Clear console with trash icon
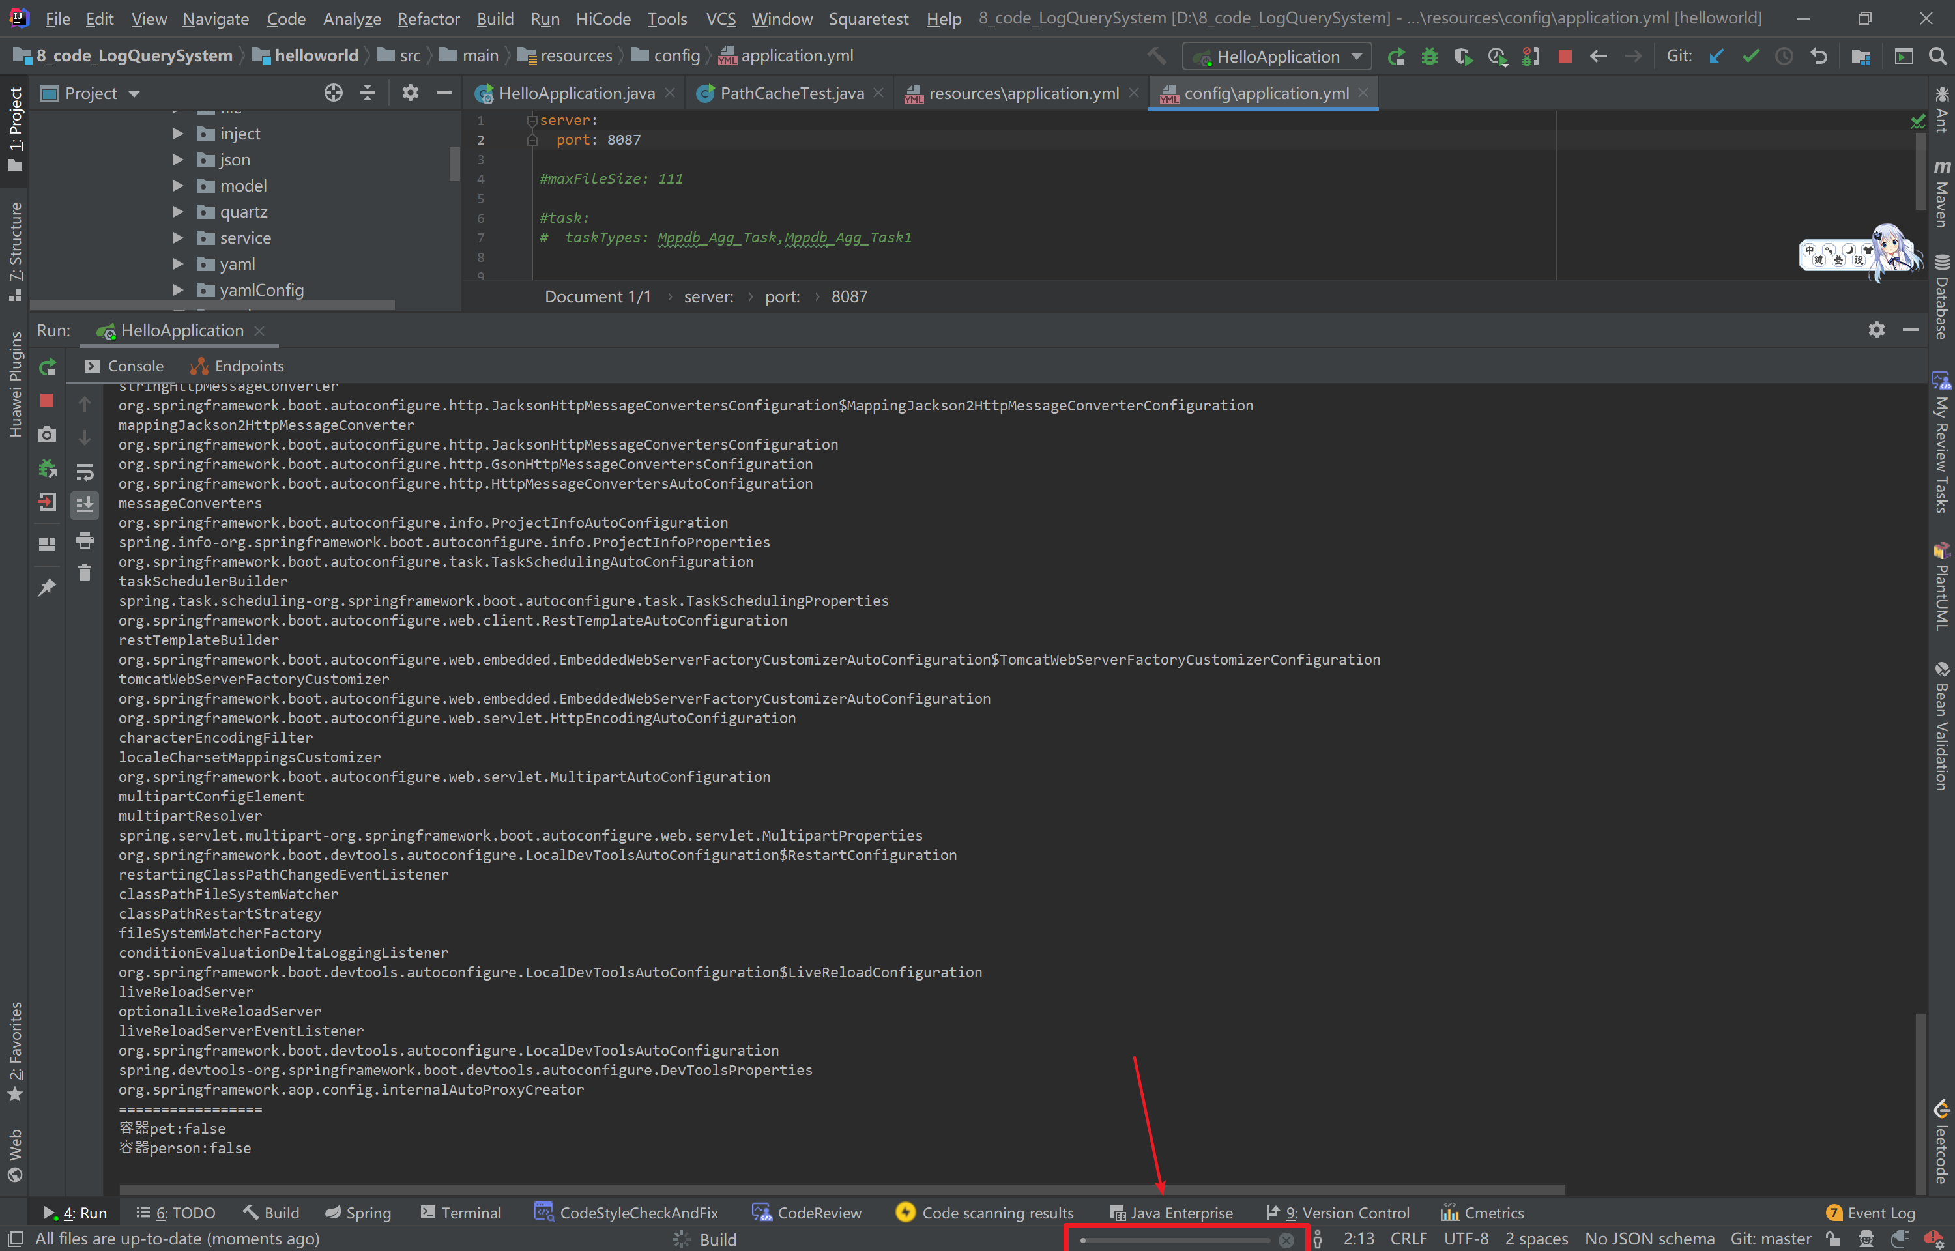Viewport: 1955px width, 1251px height. point(85,573)
